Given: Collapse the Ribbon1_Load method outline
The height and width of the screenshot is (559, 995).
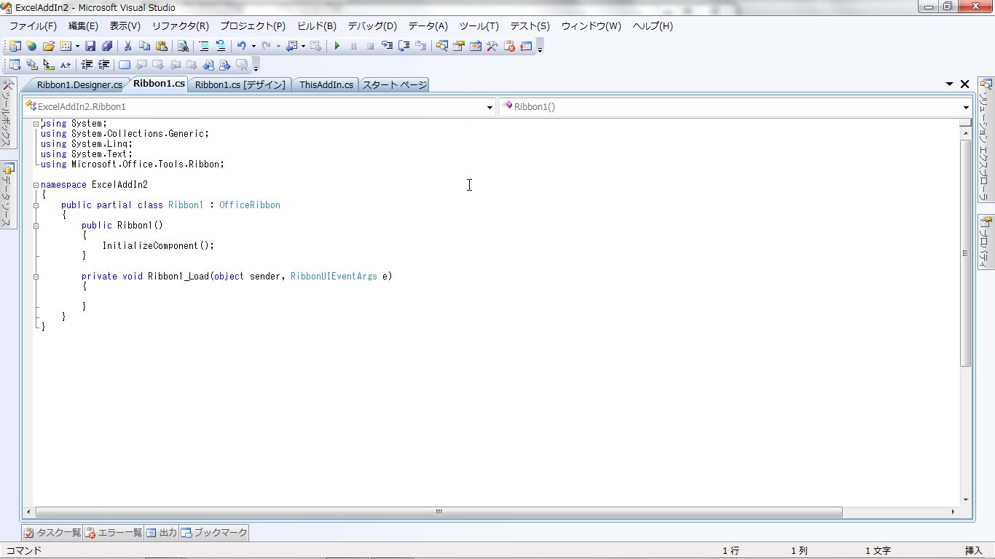Looking at the screenshot, I should 36,277.
